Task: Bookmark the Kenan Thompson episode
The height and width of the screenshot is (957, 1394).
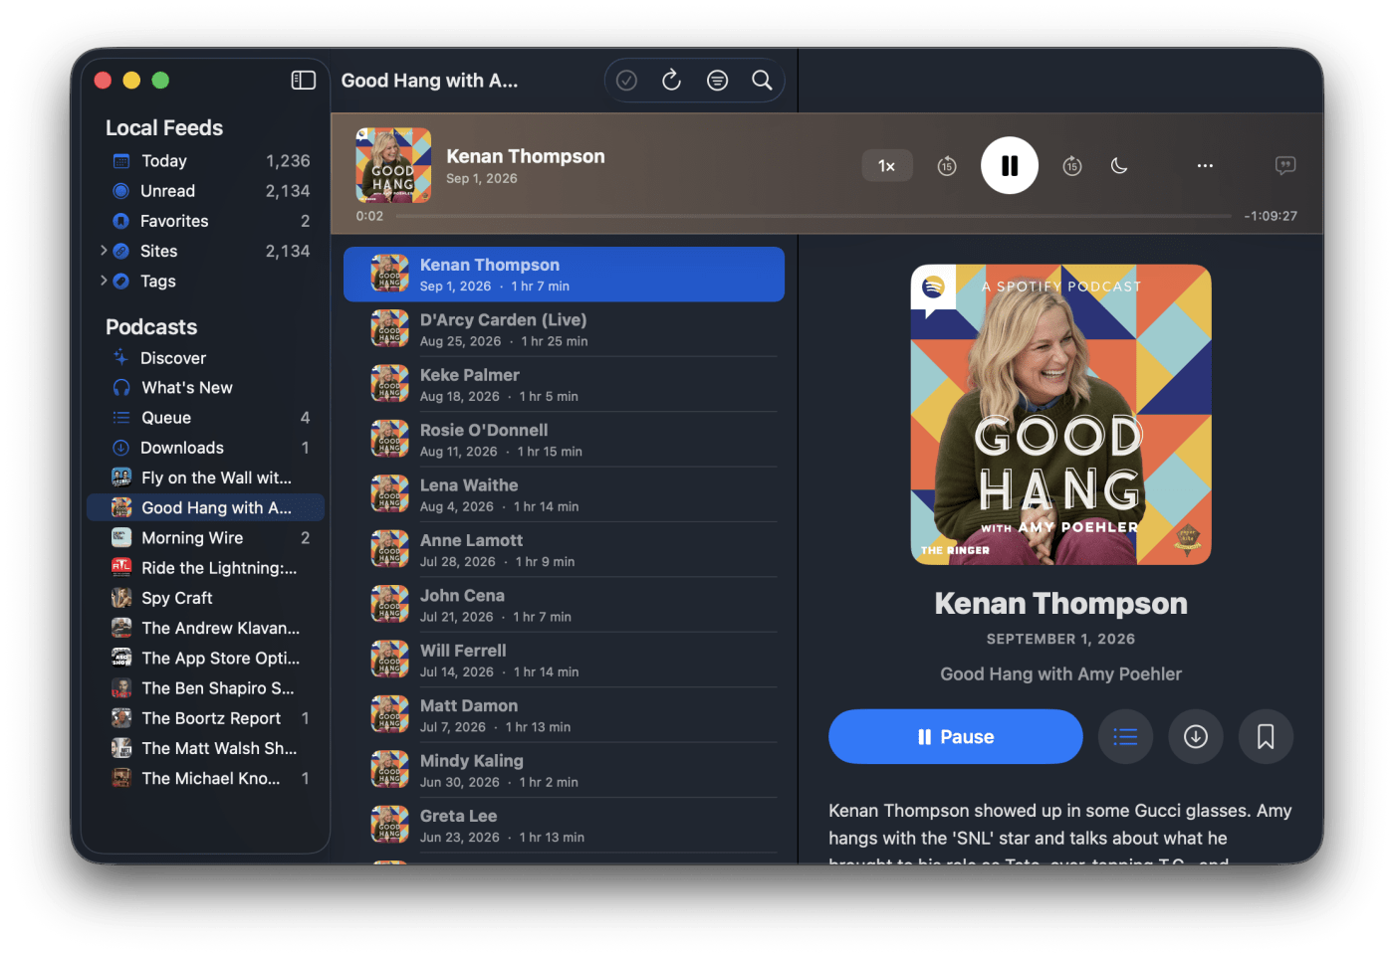Action: [1266, 736]
